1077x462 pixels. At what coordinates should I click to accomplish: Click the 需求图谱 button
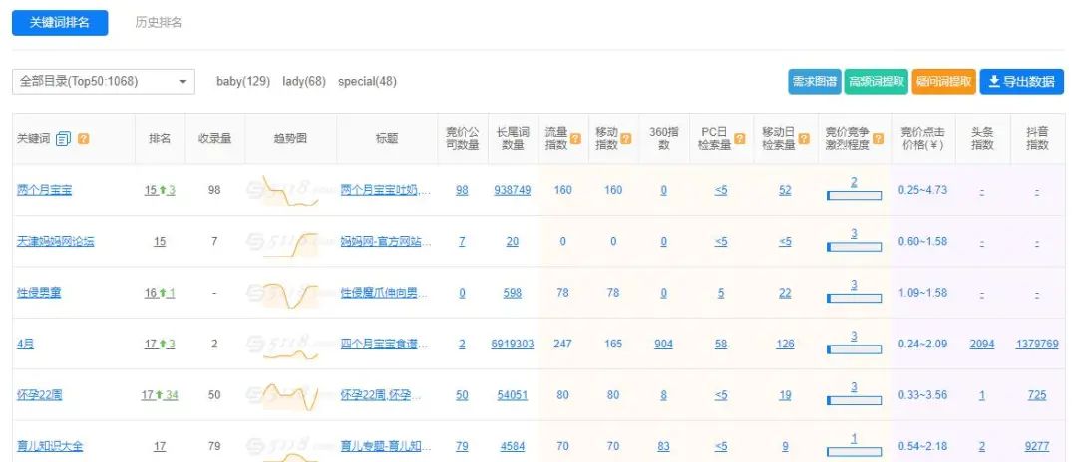tap(814, 81)
